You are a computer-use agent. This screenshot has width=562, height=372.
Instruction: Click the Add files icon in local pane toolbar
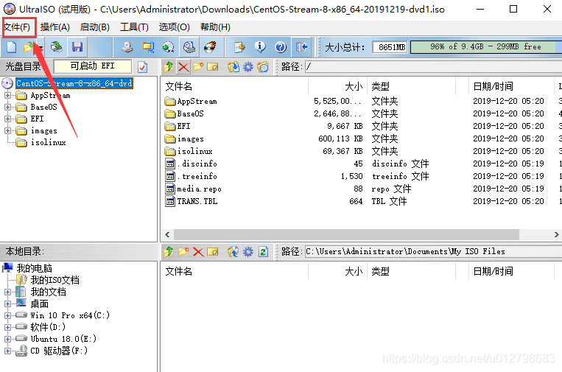pos(233,252)
